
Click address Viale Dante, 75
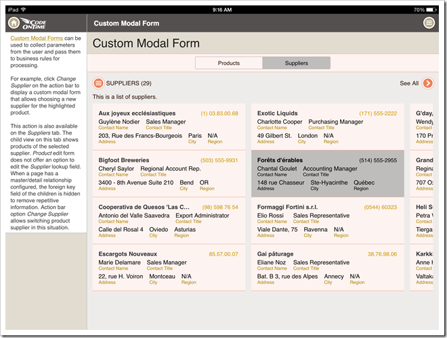[277, 230]
